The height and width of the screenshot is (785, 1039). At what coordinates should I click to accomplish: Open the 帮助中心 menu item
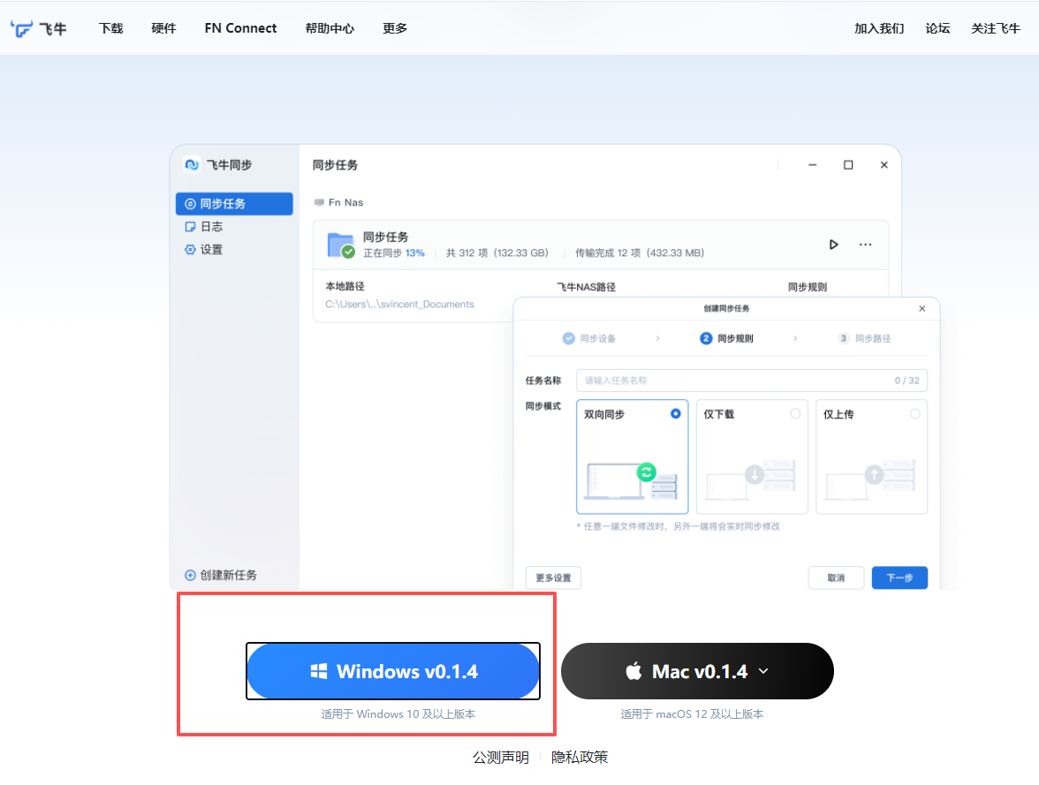point(330,28)
